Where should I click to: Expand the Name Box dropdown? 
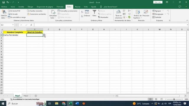13,25
